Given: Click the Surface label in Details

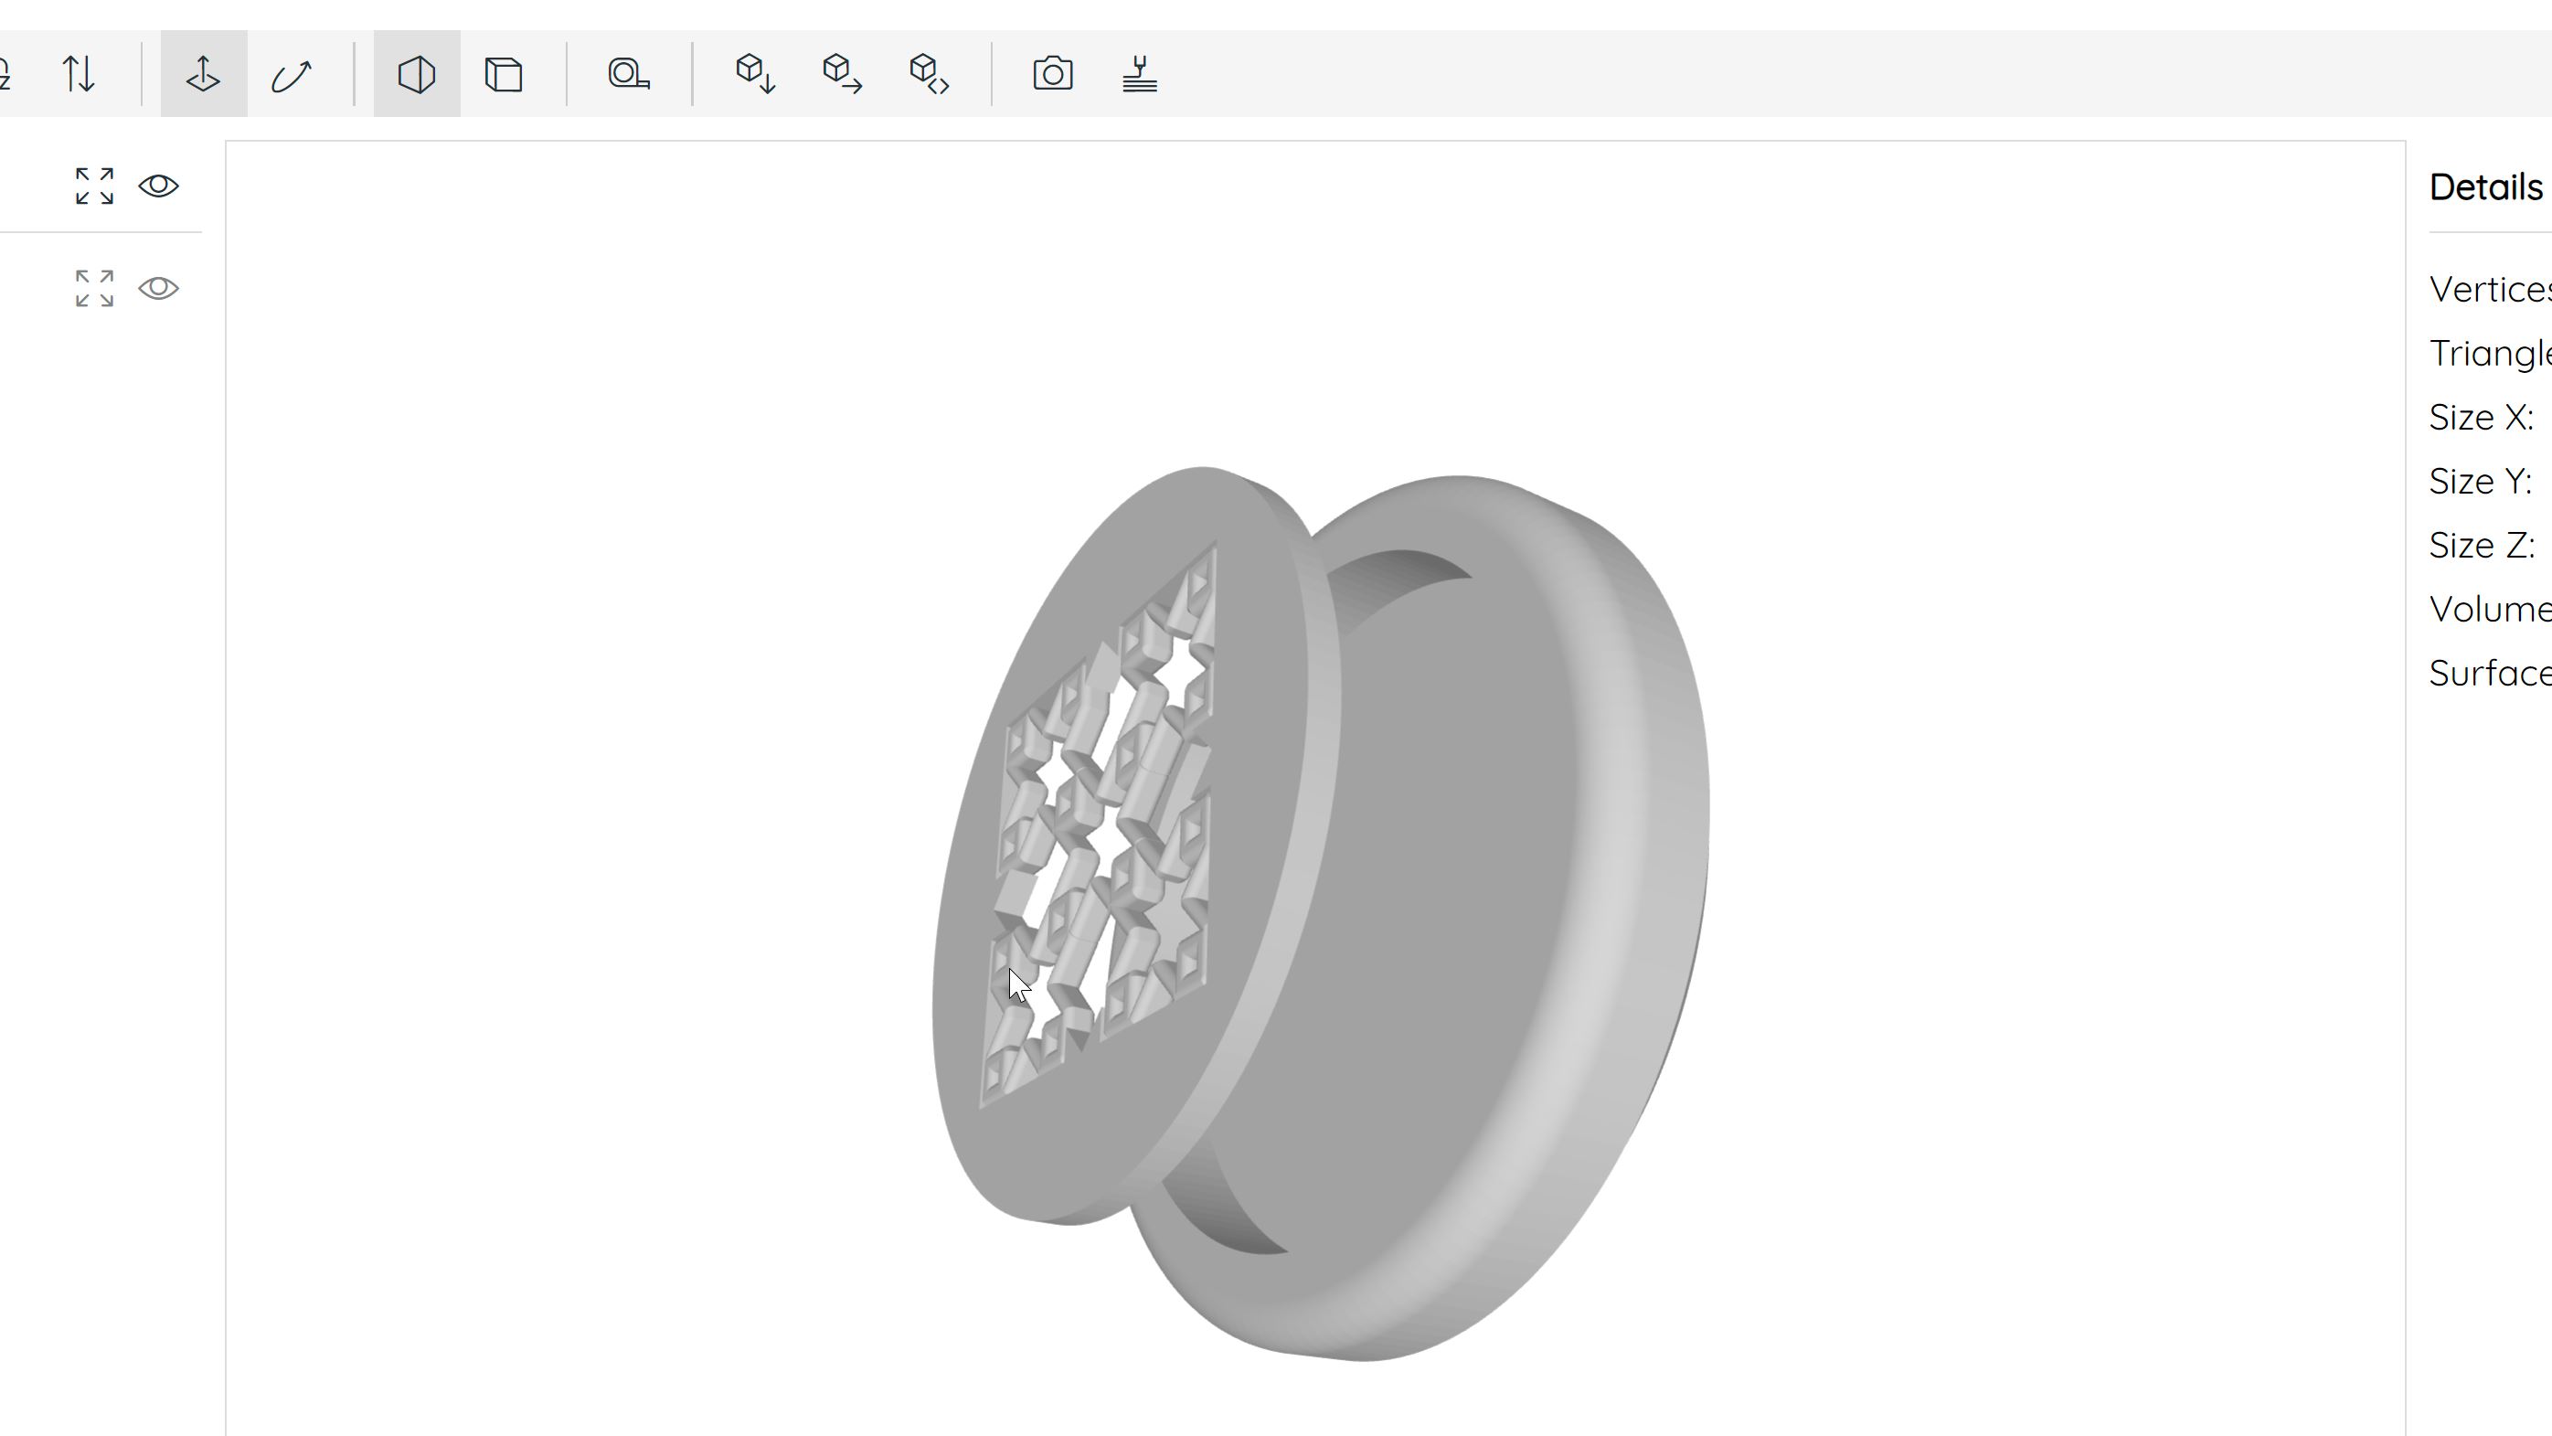Looking at the screenshot, I should click(2491, 674).
